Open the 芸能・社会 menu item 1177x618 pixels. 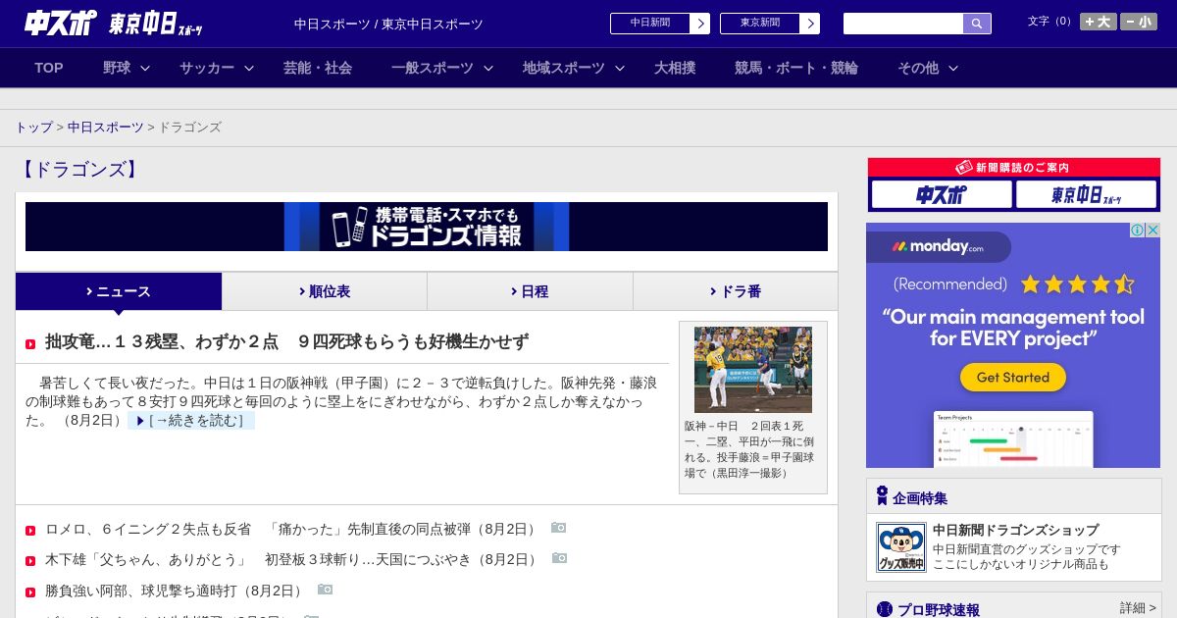tap(318, 68)
